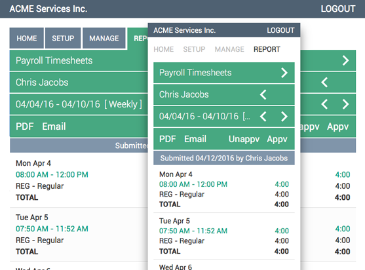Click ACME Services Inc. title in background header

[48, 9]
